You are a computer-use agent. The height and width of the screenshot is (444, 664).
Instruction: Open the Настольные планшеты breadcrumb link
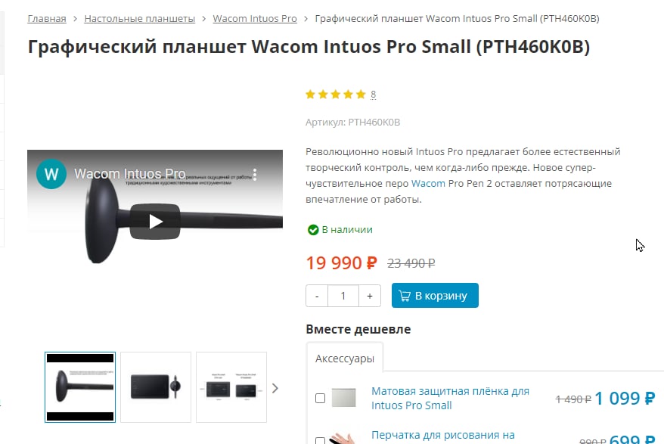[x=140, y=19]
